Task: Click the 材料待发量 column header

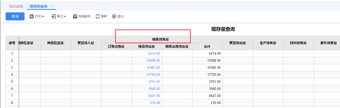Action: tap(298, 43)
